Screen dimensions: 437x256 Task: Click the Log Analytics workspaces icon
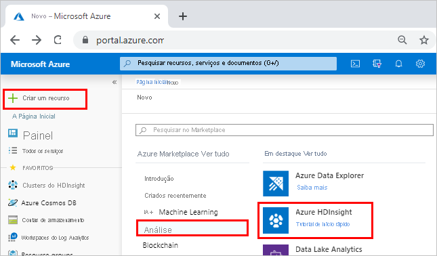click(x=13, y=237)
